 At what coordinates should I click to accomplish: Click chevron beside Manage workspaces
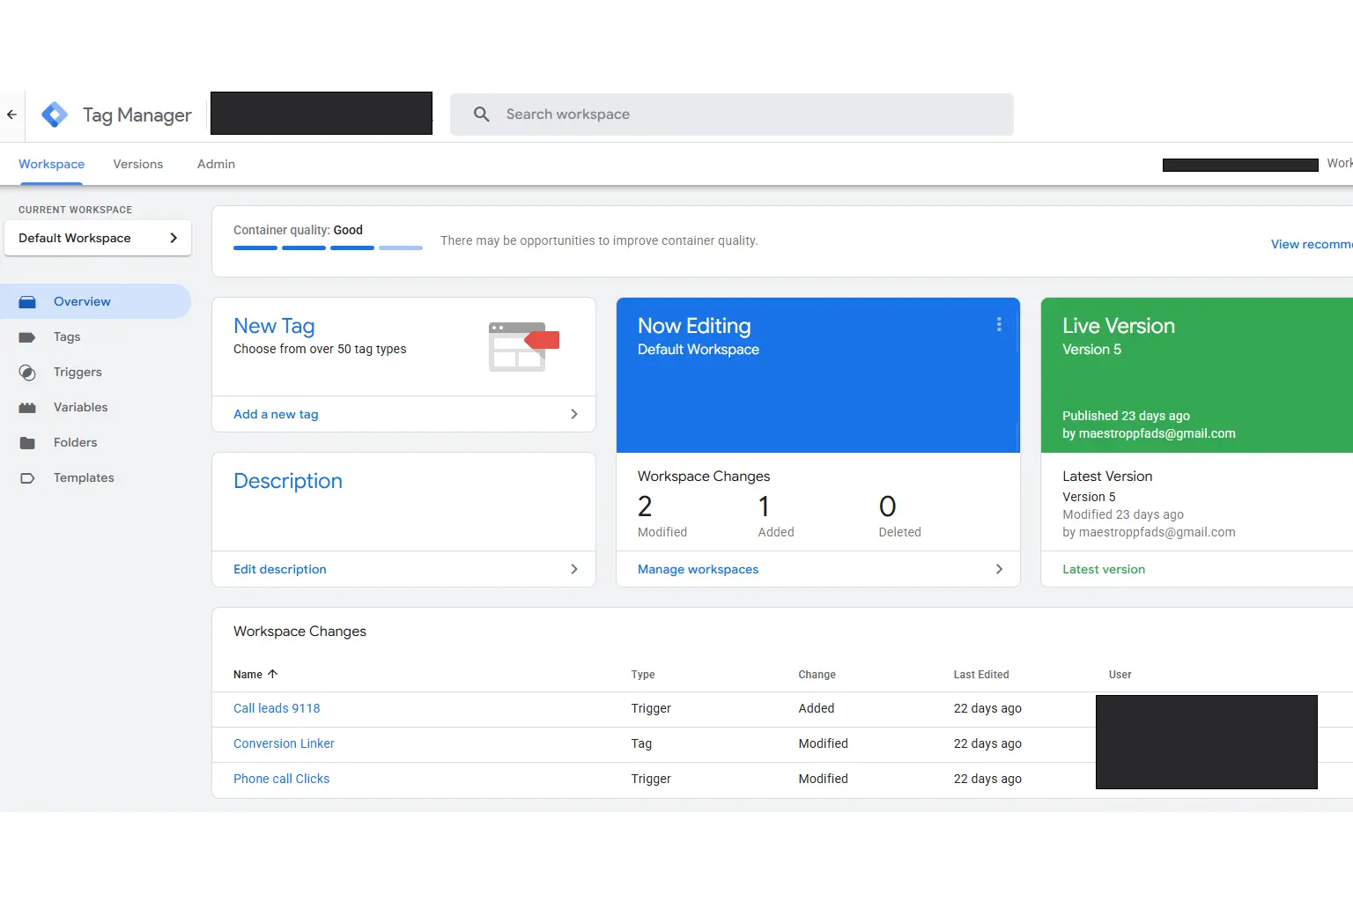(x=999, y=569)
